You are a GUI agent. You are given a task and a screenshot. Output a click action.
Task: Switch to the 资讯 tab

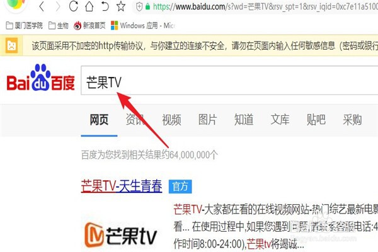(x=135, y=120)
